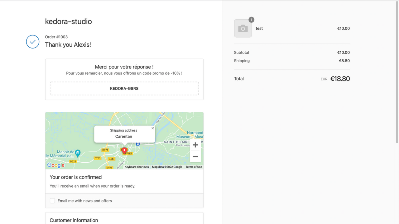Zoom in on the map

coord(195,145)
